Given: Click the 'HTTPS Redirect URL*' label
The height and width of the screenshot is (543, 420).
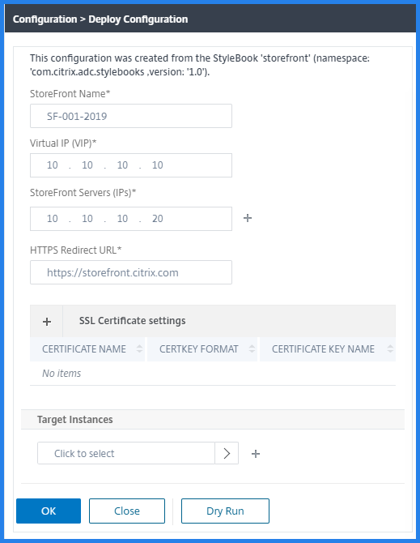Looking at the screenshot, I should coord(76,250).
